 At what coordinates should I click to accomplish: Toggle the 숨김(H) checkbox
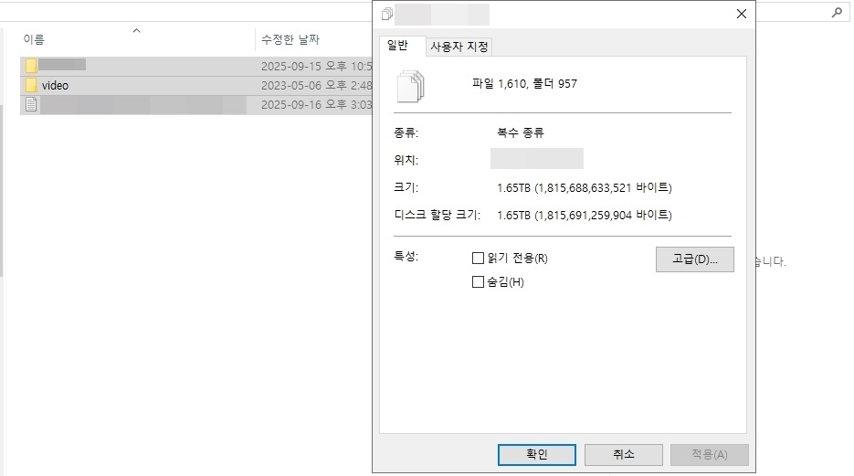[478, 281]
